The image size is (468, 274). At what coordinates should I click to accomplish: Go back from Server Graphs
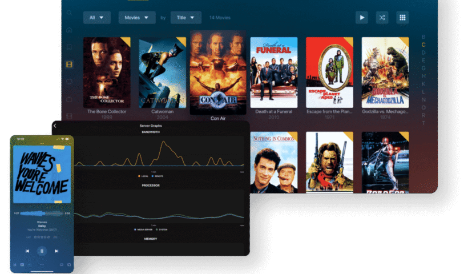coord(55,126)
